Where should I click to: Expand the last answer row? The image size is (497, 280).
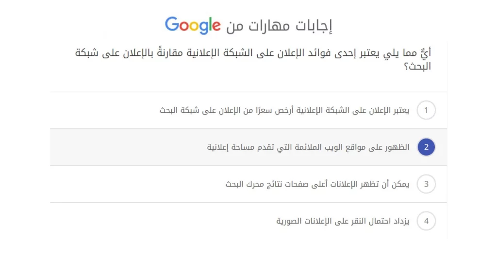click(248, 221)
